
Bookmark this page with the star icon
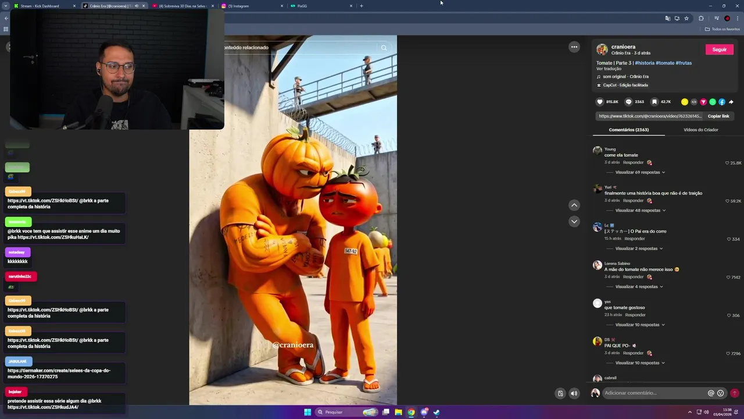tap(686, 18)
